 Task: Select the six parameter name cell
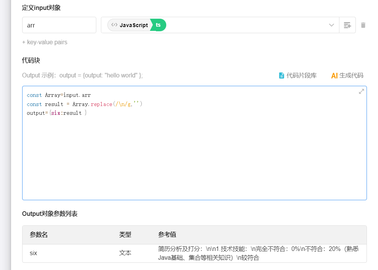coord(34,253)
